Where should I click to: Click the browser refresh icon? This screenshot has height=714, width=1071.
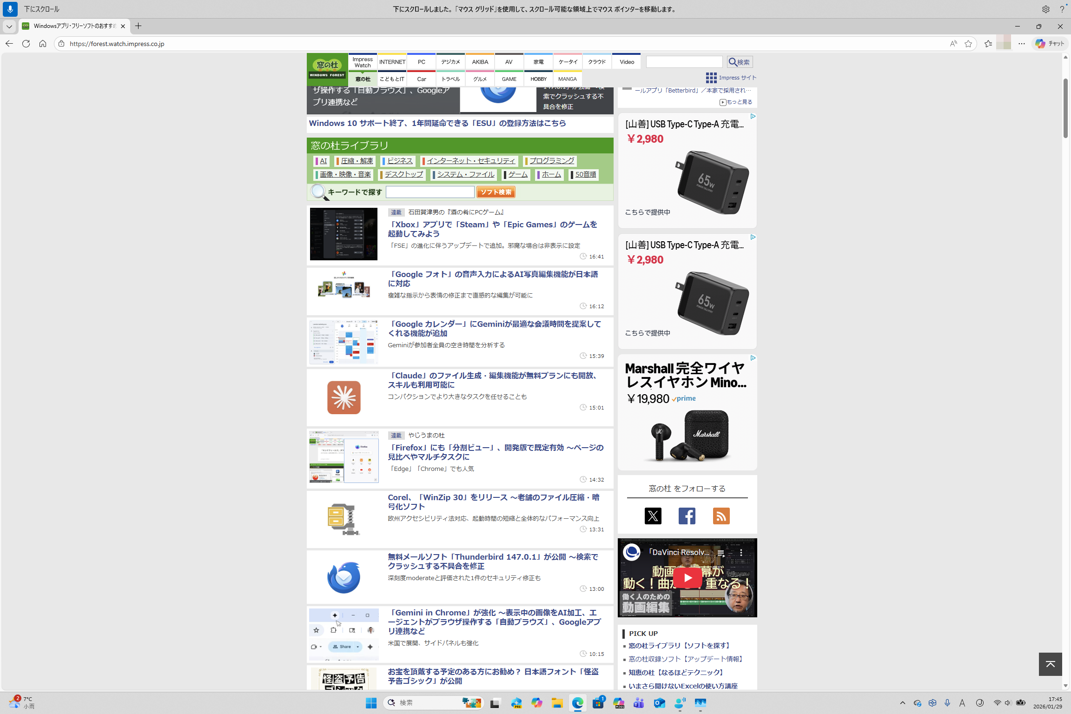click(26, 44)
